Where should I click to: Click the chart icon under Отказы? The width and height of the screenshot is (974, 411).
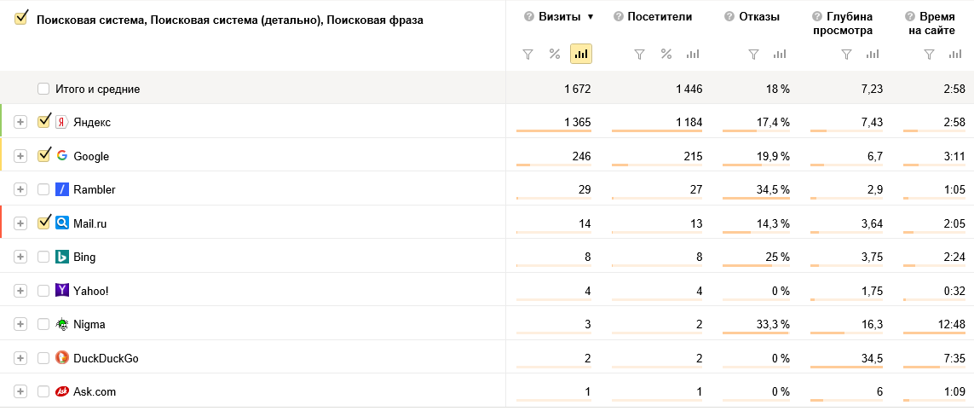point(781,55)
